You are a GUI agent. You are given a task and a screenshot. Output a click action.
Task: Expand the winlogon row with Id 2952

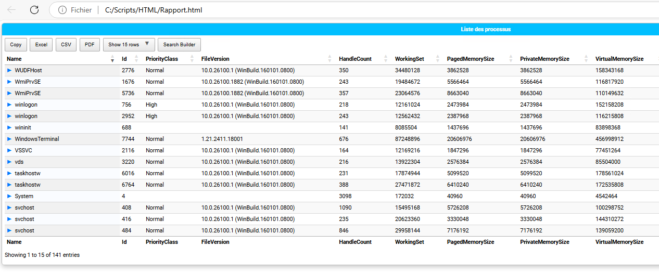click(9, 116)
